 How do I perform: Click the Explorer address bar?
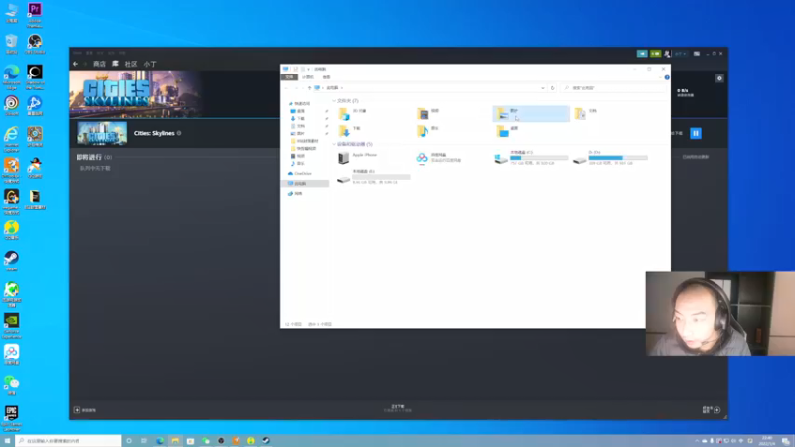tap(428, 88)
